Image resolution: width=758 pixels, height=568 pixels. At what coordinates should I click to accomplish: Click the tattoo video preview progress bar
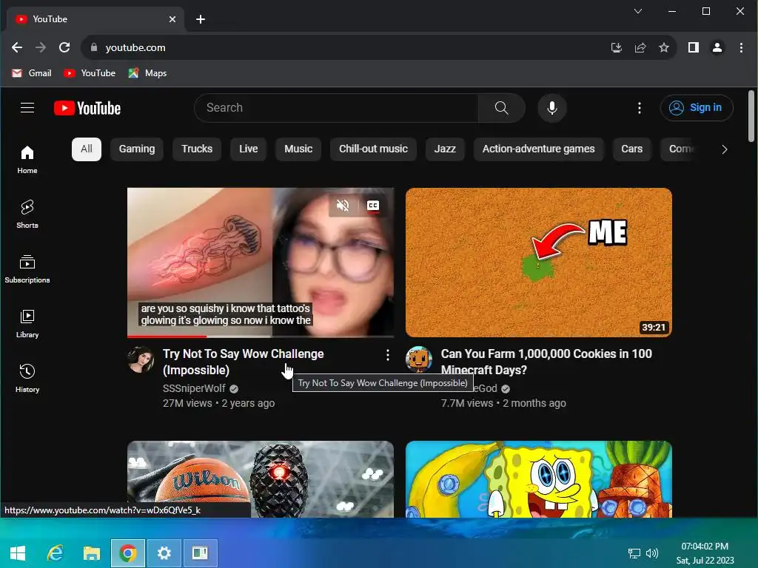point(261,336)
